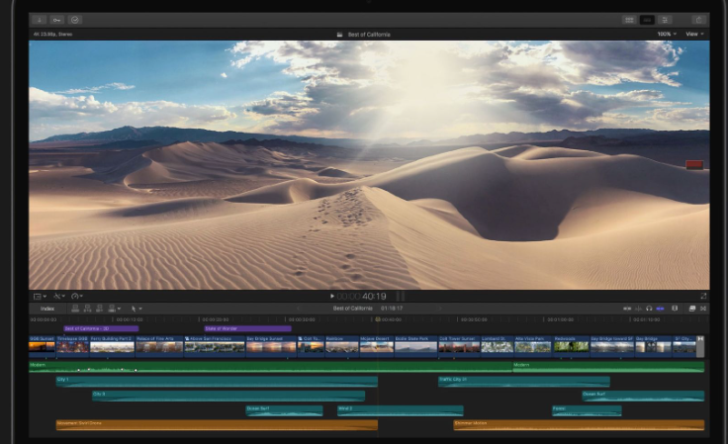
Task: Go back in timeline history arrow
Action: pyautogui.click(x=299, y=309)
